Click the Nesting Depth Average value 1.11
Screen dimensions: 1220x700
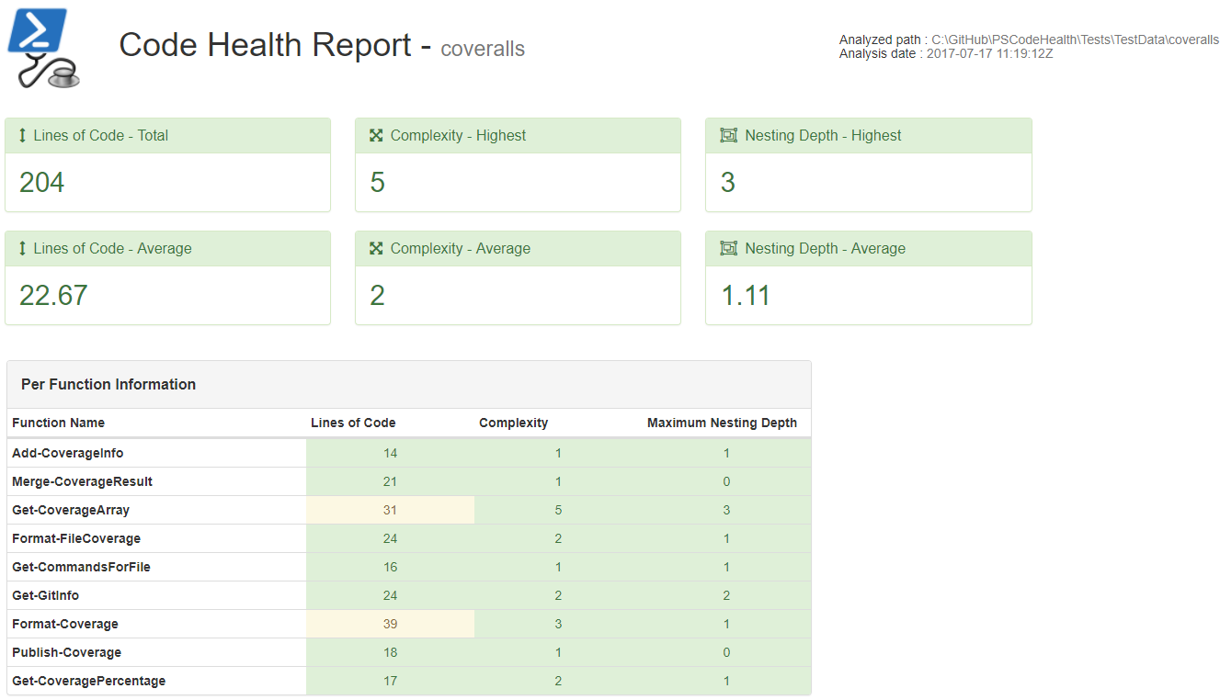(746, 295)
